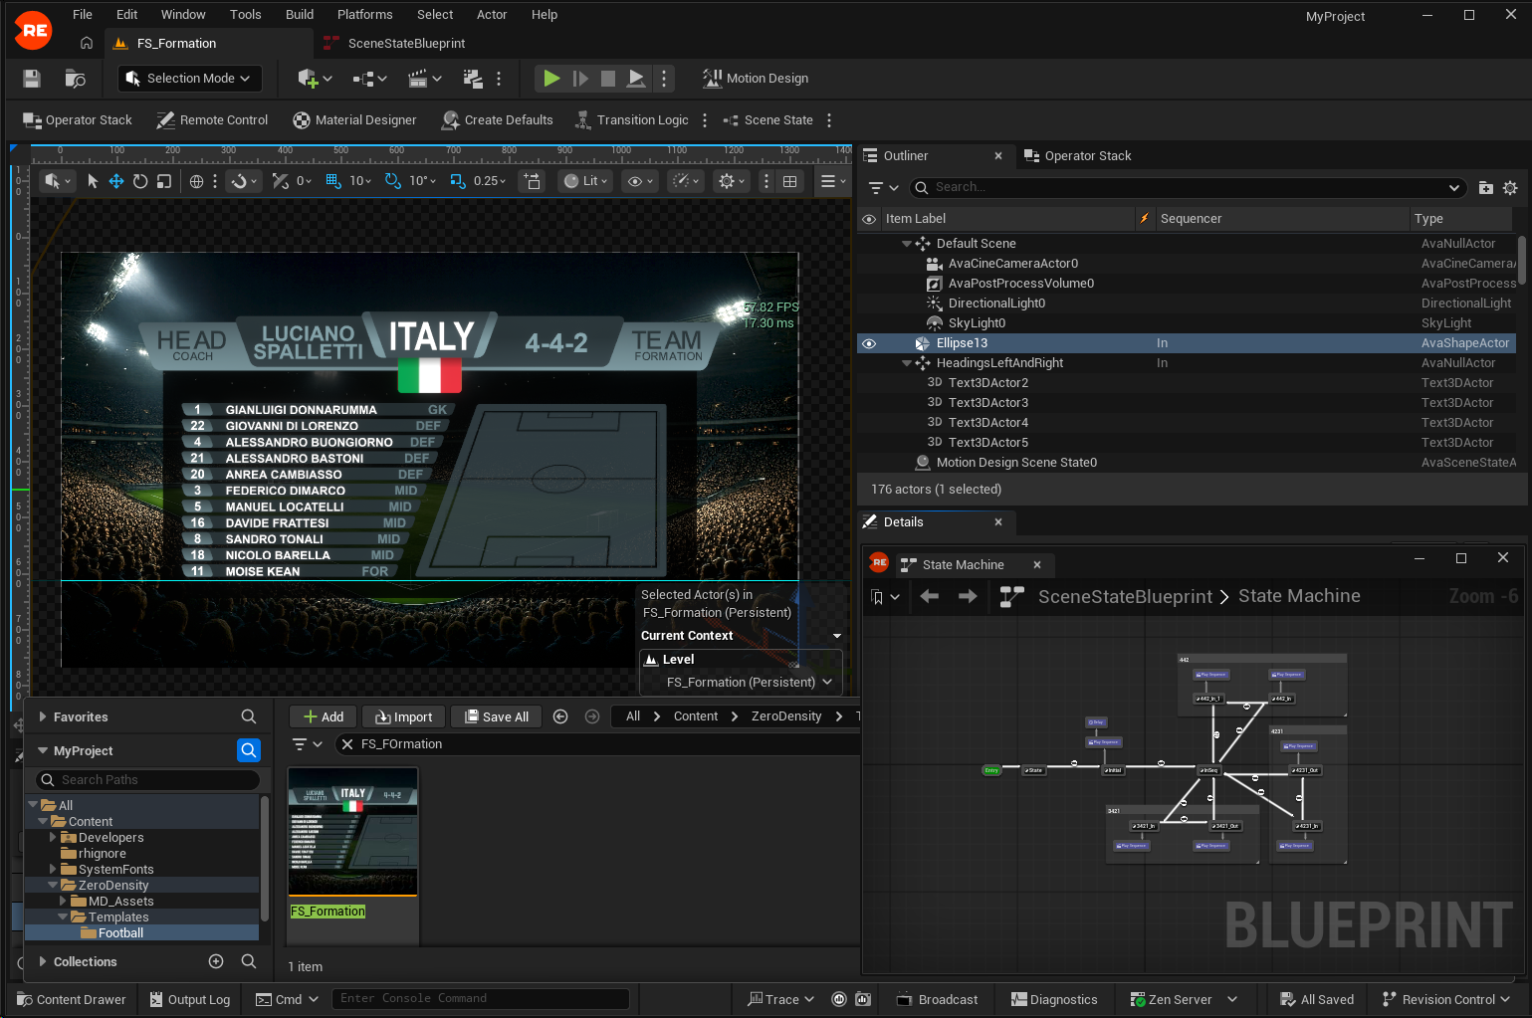Image resolution: width=1532 pixels, height=1018 pixels.
Task: Click the Import button in content browser
Action: (403, 716)
